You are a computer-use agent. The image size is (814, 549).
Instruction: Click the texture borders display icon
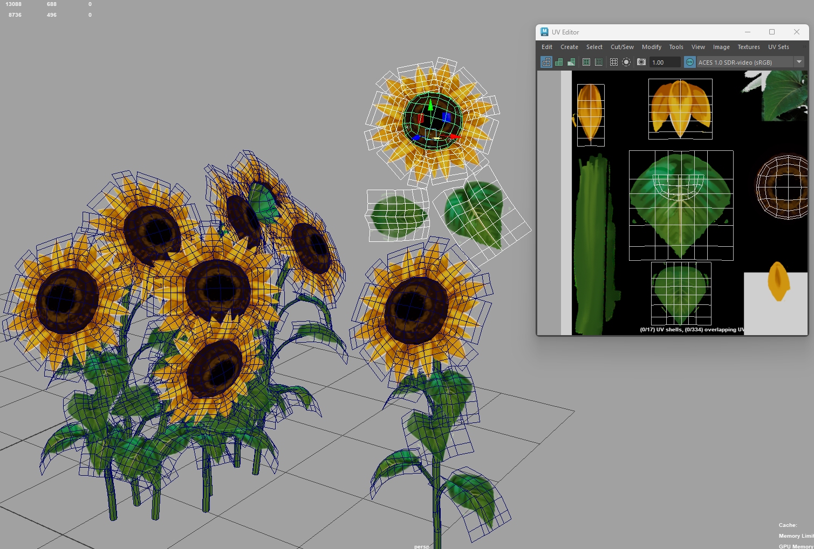pyautogui.click(x=586, y=62)
